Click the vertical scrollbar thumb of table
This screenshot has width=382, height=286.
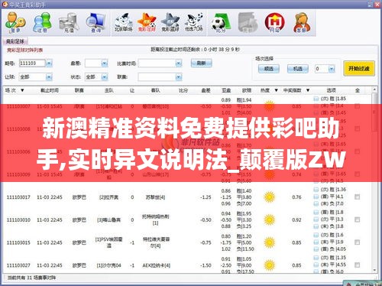pyautogui.click(x=374, y=112)
